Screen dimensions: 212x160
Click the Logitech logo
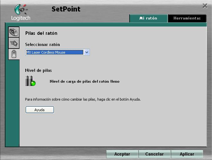(x=21, y=13)
